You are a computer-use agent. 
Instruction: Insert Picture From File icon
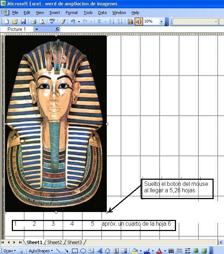124,251
